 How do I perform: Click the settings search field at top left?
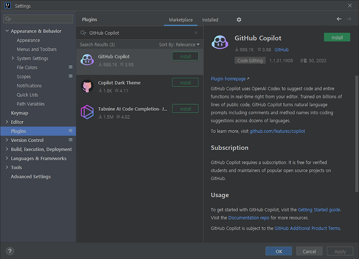[x=38, y=19]
